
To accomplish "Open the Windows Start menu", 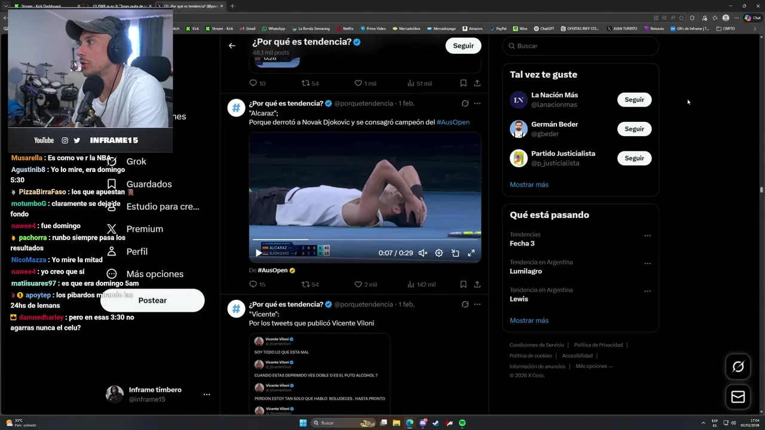I will coord(303,423).
